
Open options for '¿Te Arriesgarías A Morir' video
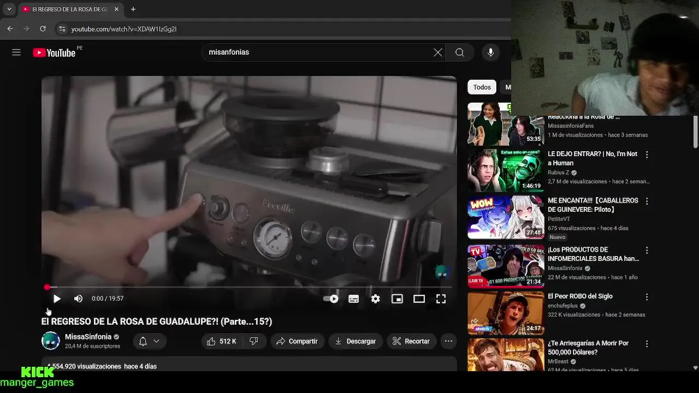(647, 344)
